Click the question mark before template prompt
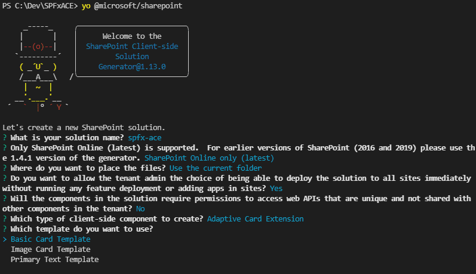 (5, 229)
